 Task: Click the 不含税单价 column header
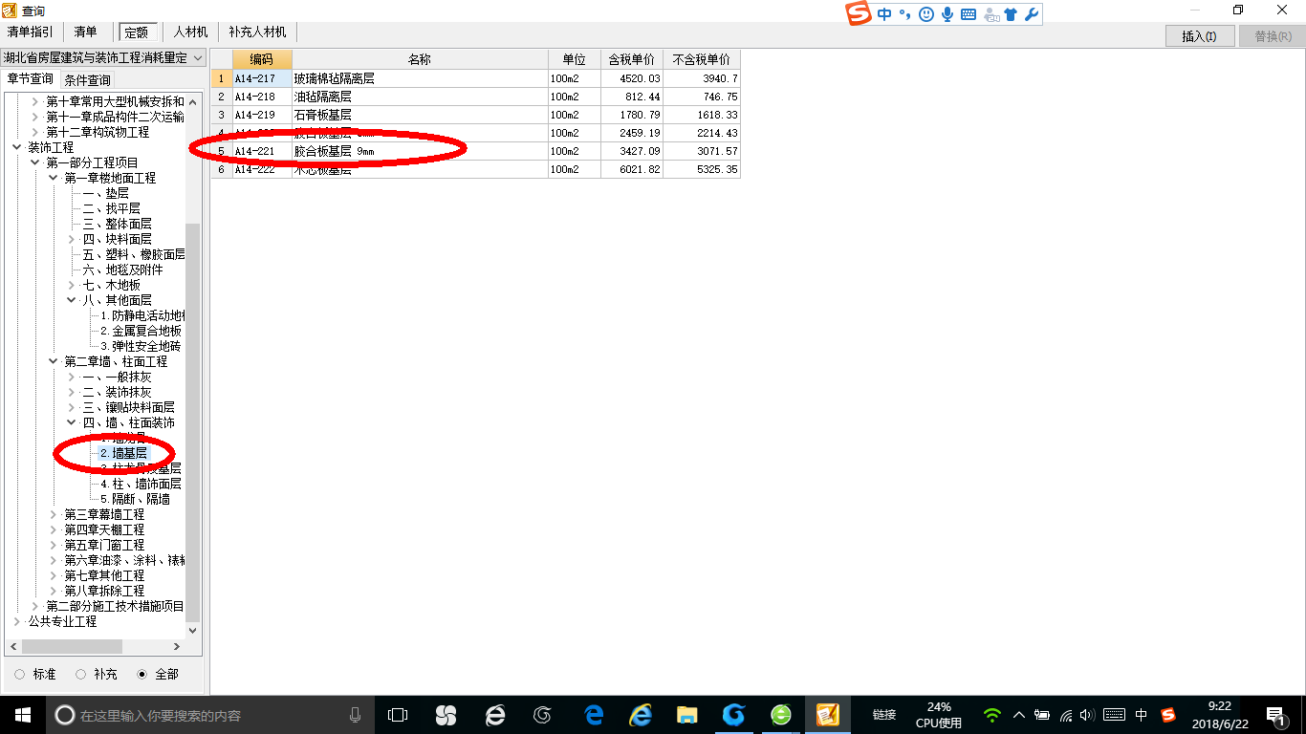point(701,59)
